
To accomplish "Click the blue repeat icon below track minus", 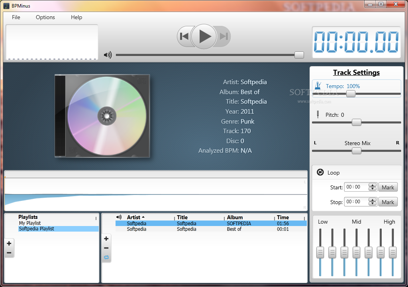I will click(x=106, y=258).
